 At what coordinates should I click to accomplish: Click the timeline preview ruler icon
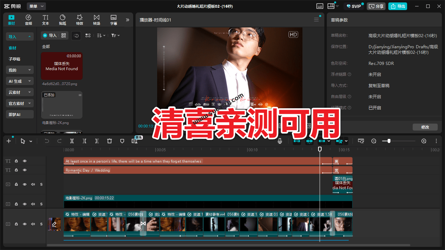click(x=361, y=141)
